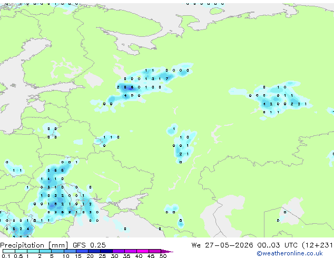Select the 45–50 mm legend swatch
334x258 pixels.
pyautogui.click(x=155, y=251)
